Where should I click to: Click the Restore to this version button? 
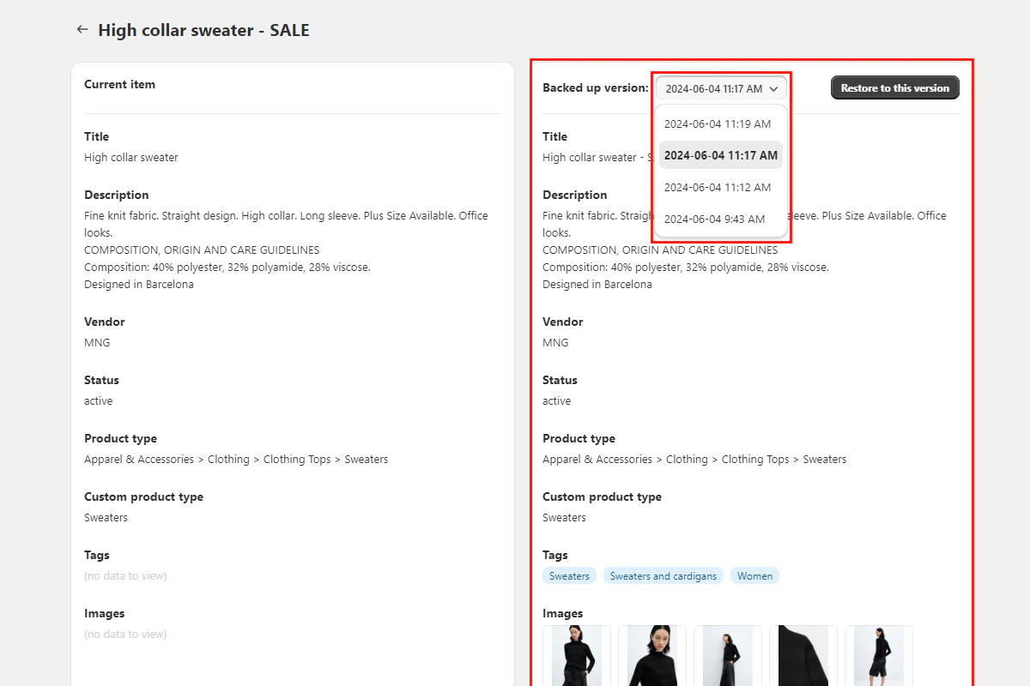[894, 87]
